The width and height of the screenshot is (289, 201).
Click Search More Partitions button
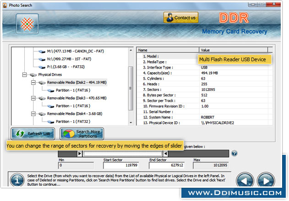[82, 134]
